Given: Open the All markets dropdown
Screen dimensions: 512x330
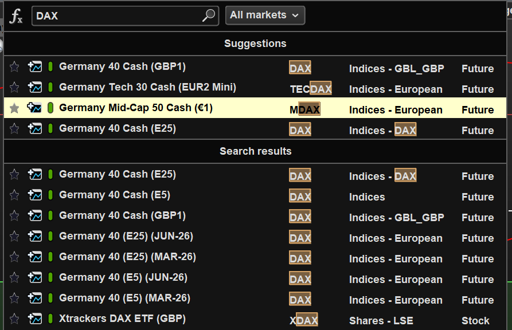Looking at the screenshot, I should tap(265, 15).
